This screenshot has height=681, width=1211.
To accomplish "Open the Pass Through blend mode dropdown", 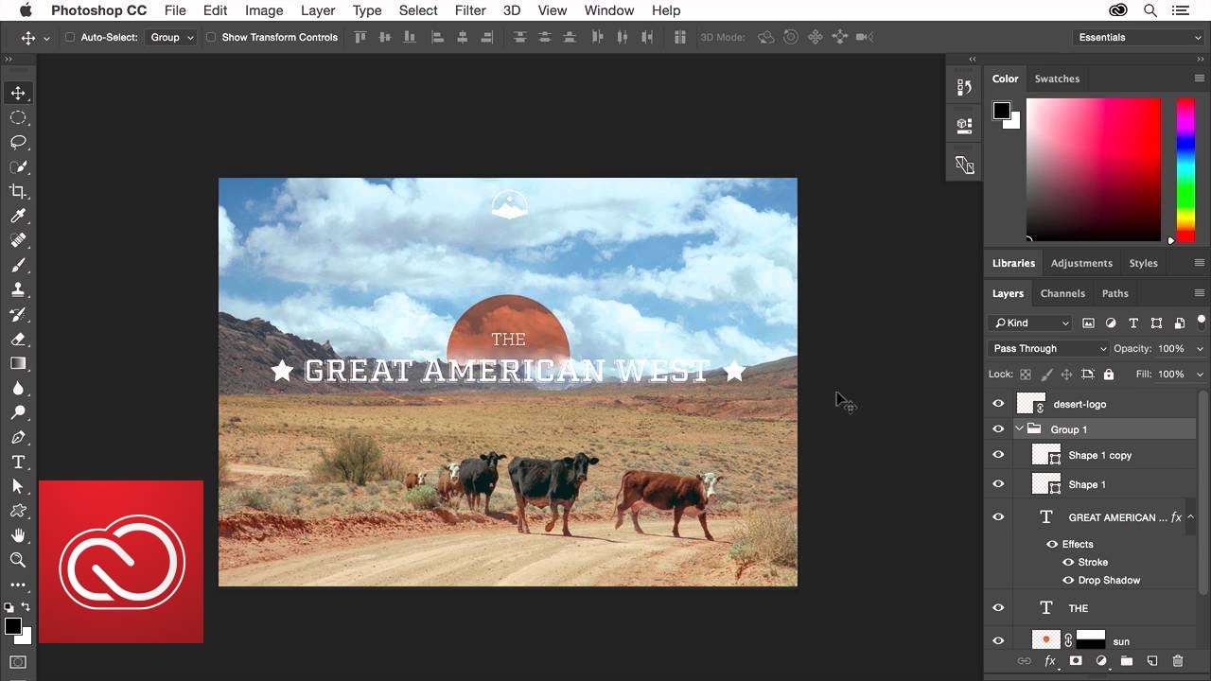I will coord(1048,348).
